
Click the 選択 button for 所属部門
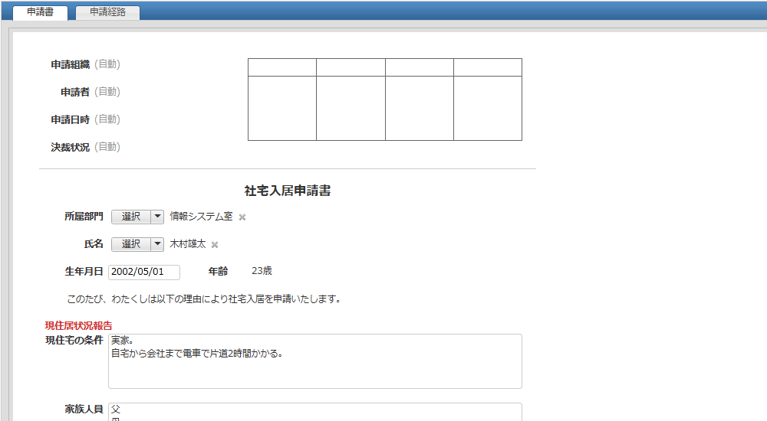(x=130, y=217)
